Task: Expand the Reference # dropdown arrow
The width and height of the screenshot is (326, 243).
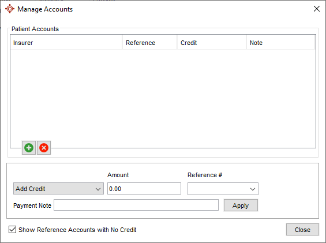Action: pos(253,189)
